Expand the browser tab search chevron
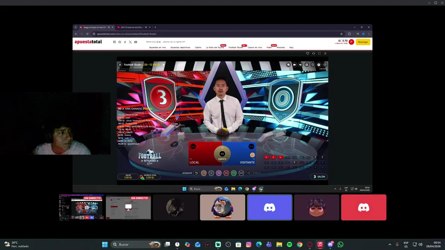 pyautogui.click(x=76, y=27)
